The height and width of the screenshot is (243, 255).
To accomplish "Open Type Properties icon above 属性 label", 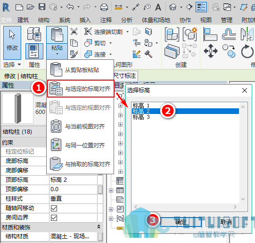I will coord(34,34).
